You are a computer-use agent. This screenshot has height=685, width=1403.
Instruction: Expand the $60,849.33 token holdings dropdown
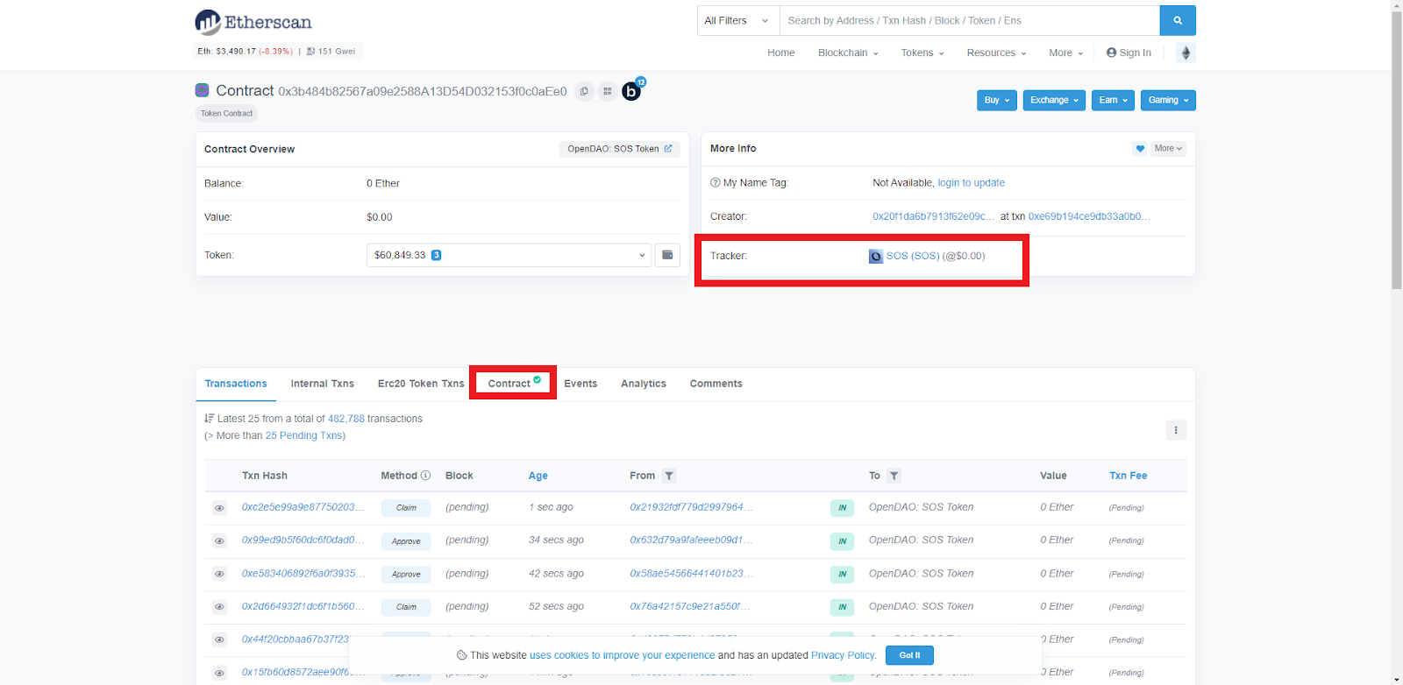(509, 255)
